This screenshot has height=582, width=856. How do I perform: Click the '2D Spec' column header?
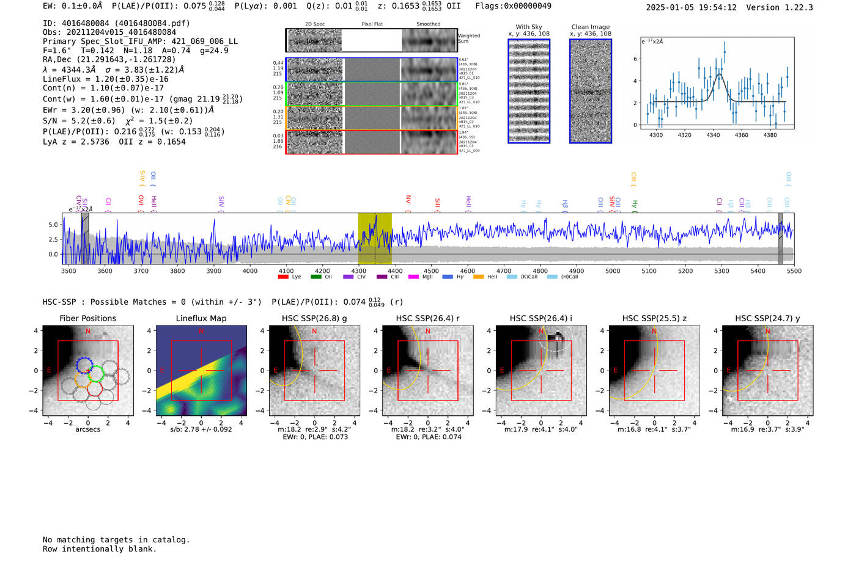click(315, 24)
